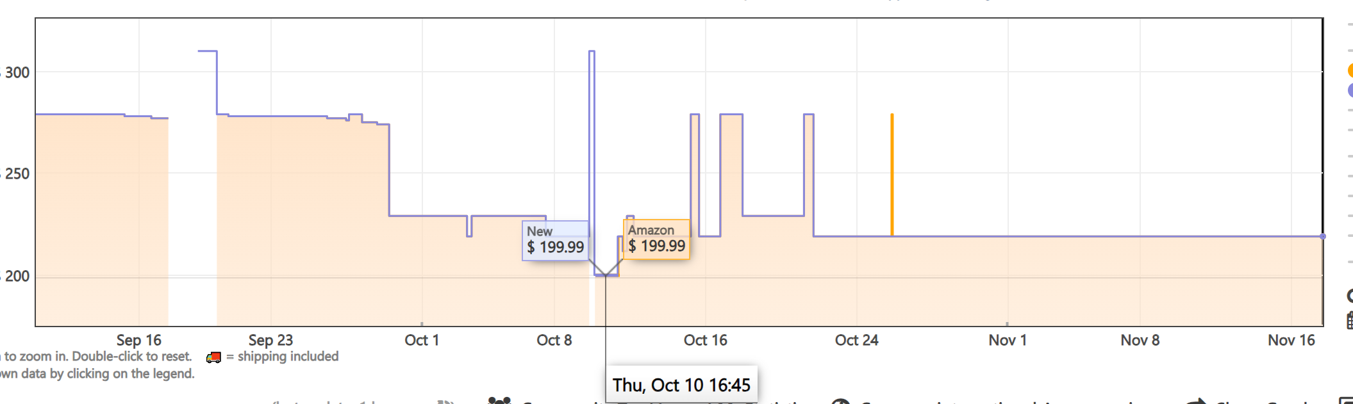The height and width of the screenshot is (404, 1353).
Task: Toggle the purple New legend dot
Action: [1350, 90]
